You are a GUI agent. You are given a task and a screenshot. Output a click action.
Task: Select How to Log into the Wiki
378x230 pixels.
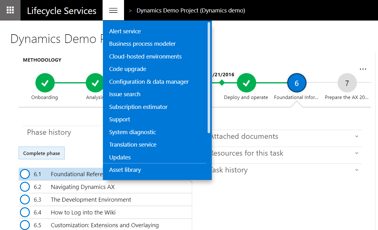click(x=105, y=212)
